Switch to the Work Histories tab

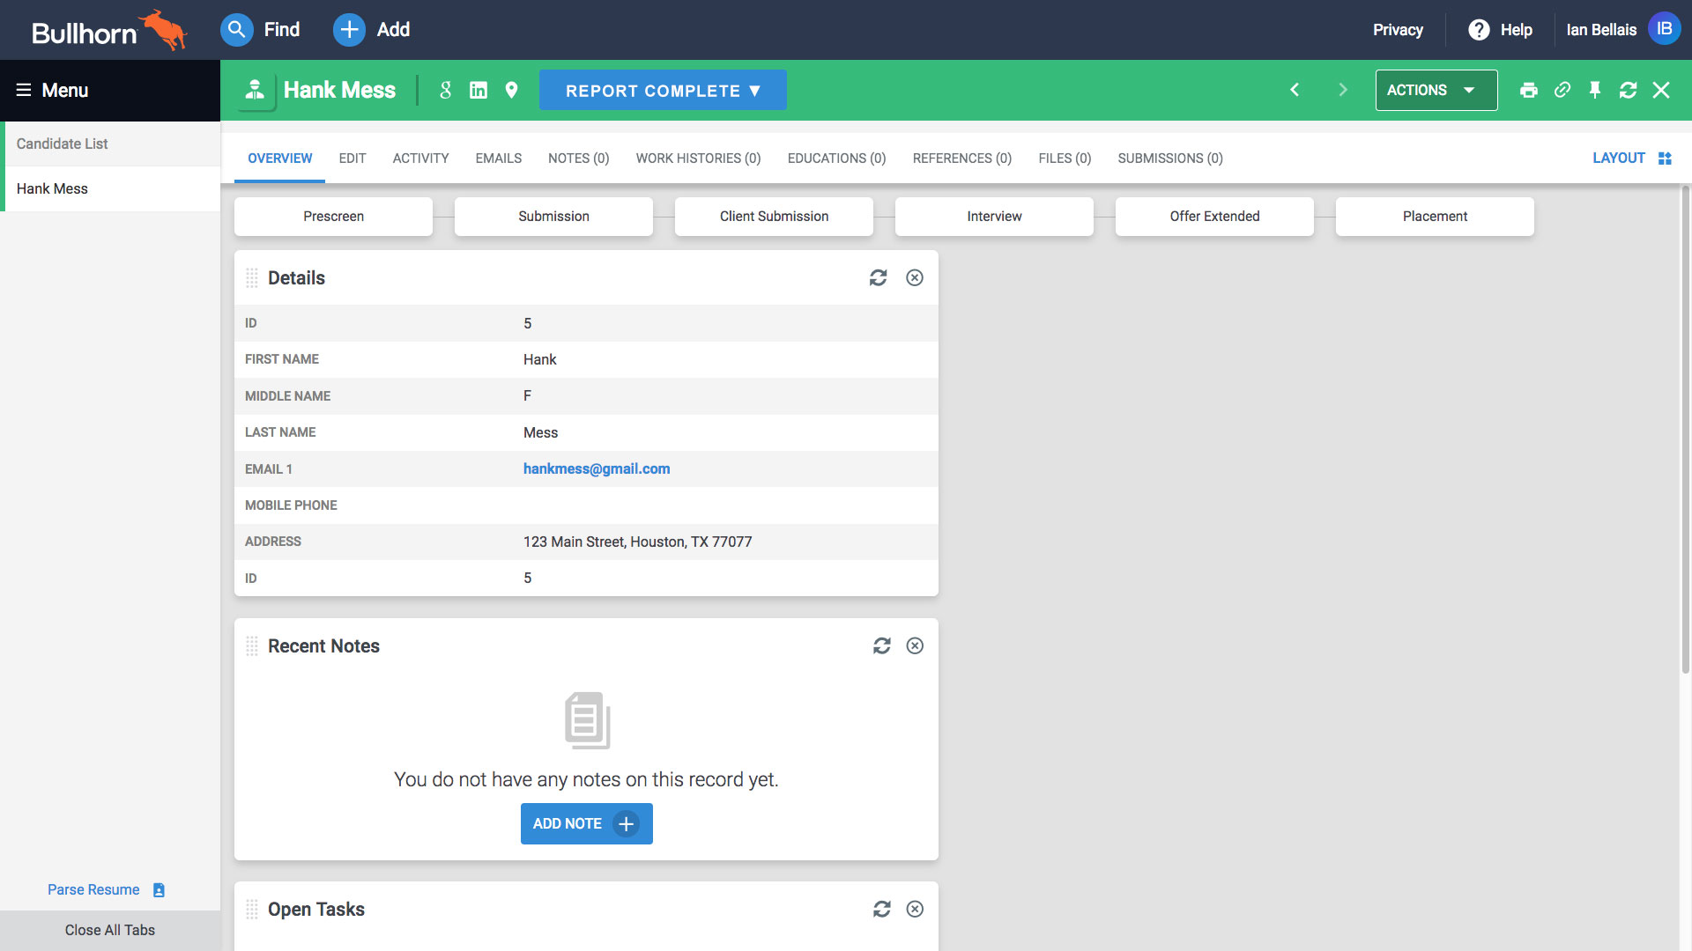(698, 158)
